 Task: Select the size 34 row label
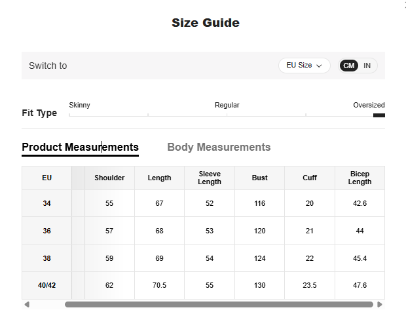click(46, 204)
